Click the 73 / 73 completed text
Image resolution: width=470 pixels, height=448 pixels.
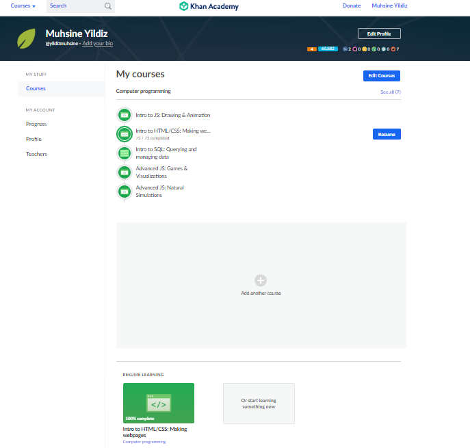pyautogui.click(x=153, y=138)
